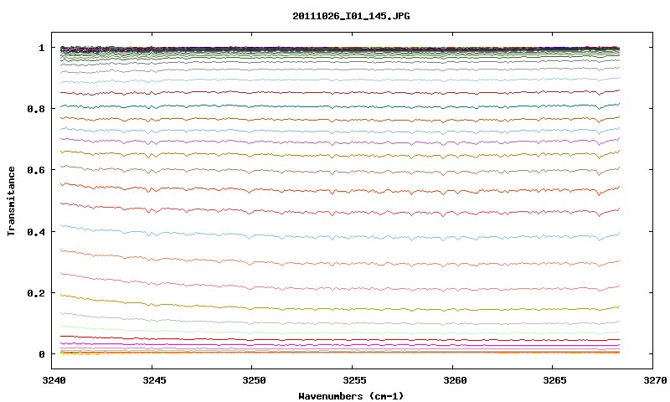Click the y-axis tick label 0.8

36,109
